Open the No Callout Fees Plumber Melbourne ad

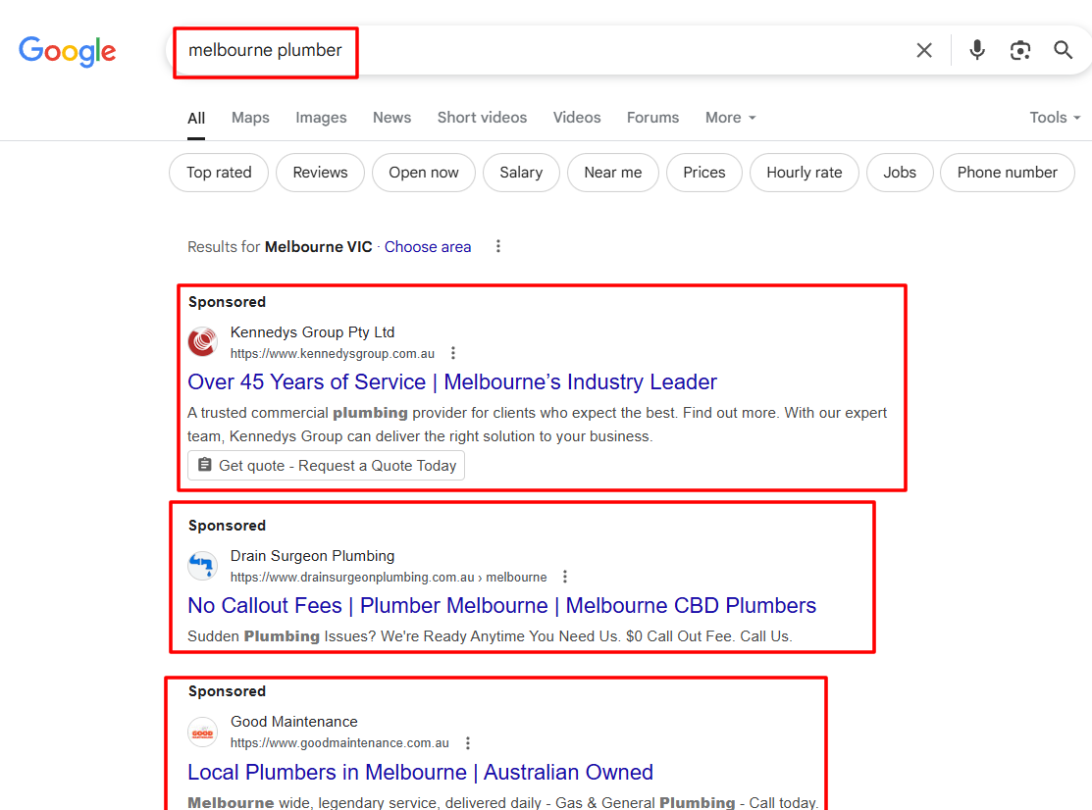tap(501, 605)
